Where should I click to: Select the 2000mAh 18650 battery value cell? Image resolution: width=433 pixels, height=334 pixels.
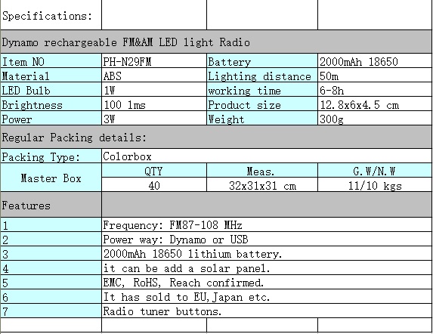(375, 61)
